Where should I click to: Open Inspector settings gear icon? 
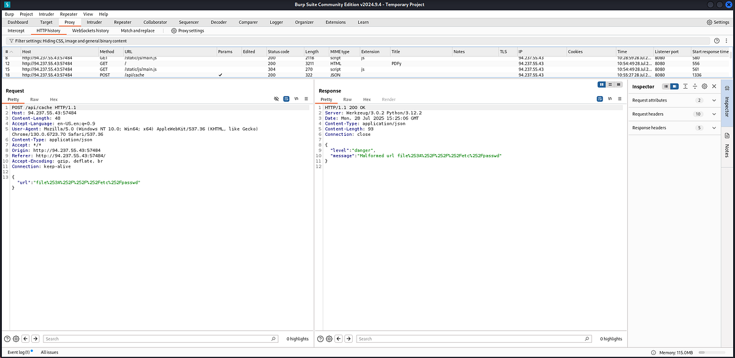[704, 86]
